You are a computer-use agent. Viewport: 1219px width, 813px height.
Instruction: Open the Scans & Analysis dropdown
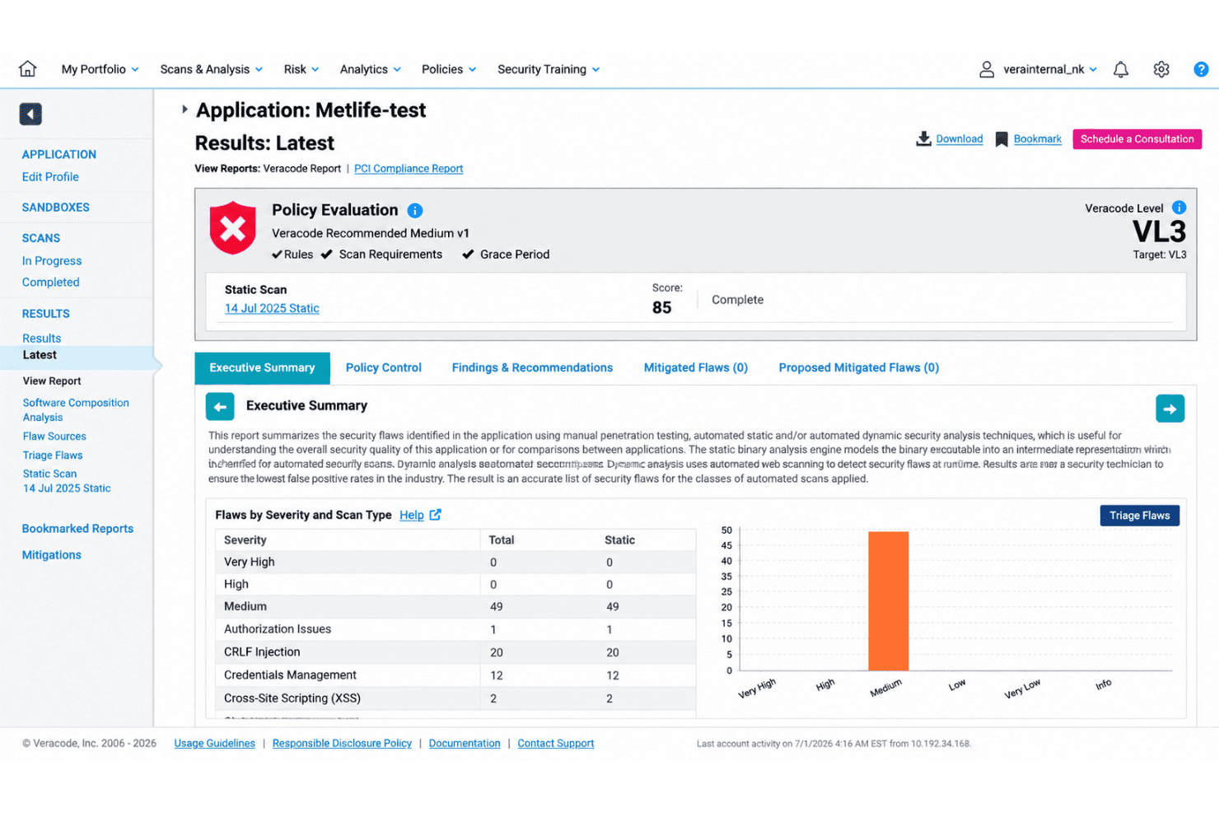click(x=212, y=69)
